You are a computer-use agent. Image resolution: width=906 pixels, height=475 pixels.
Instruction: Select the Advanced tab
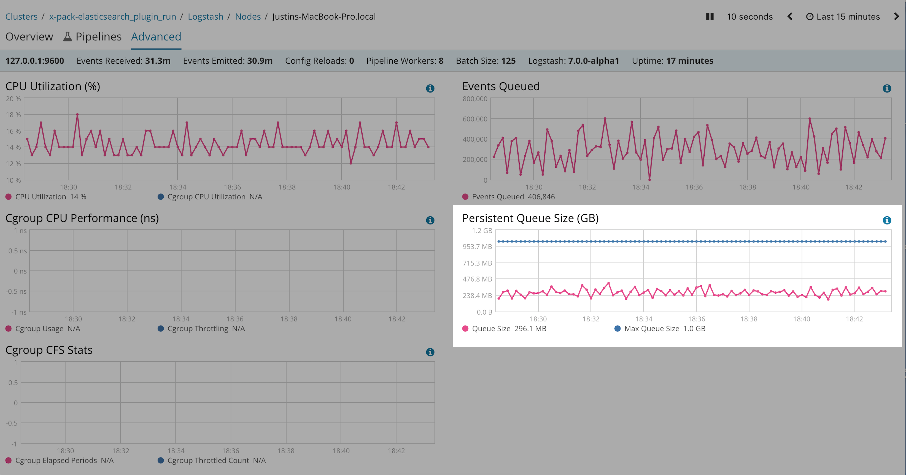click(156, 37)
